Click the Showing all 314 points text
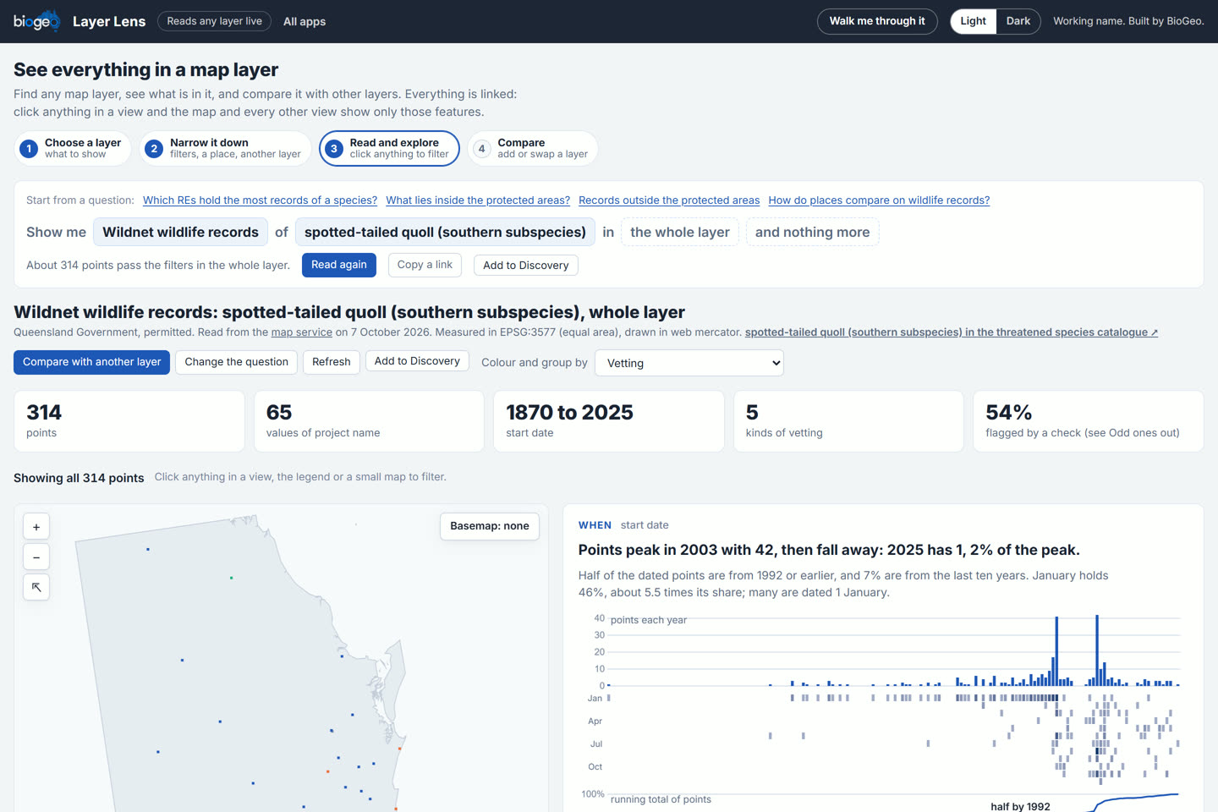The width and height of the screenshot is (1218, 812). (79, 478)
